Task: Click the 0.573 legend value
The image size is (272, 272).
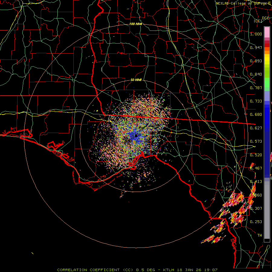Action: [x=256, y=141]
